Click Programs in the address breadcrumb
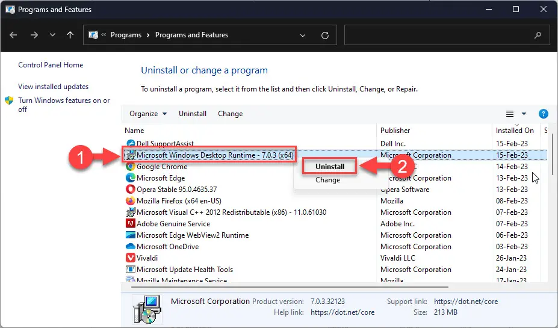558x328 pixels. pos(126,35)
